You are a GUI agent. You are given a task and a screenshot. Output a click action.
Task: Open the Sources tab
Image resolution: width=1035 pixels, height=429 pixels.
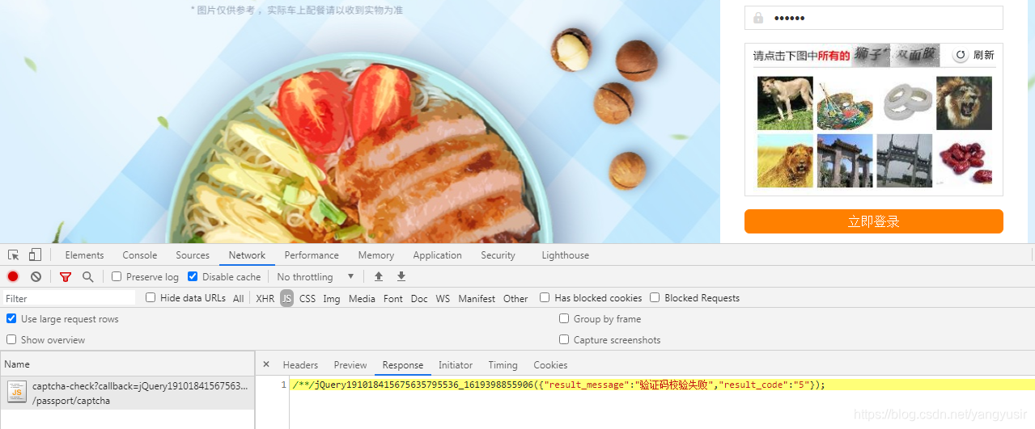tap(193, 255)
